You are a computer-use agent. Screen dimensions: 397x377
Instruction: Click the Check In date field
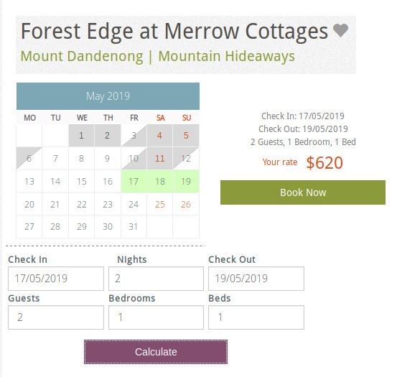click(x=56, y=279)
